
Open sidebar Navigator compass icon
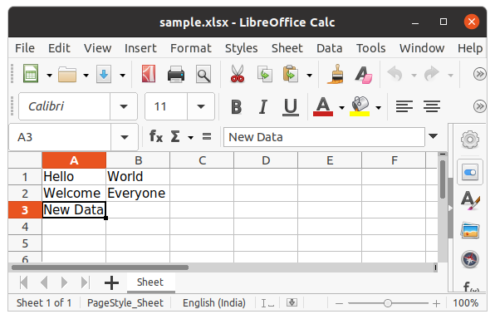470,259
